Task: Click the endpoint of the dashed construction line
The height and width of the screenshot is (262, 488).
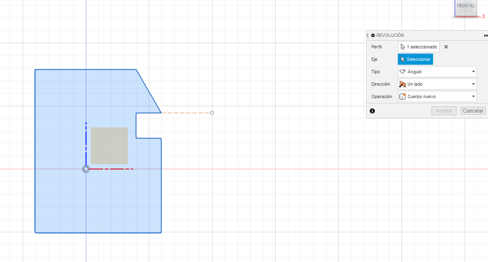Action: click(212, 113)
